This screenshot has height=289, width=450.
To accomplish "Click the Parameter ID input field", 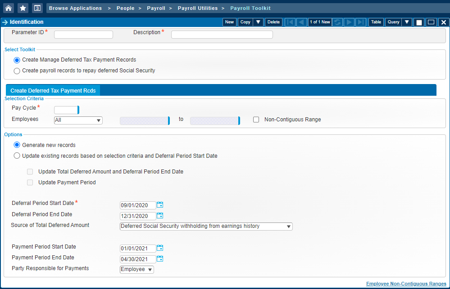I will click(83, 35).
